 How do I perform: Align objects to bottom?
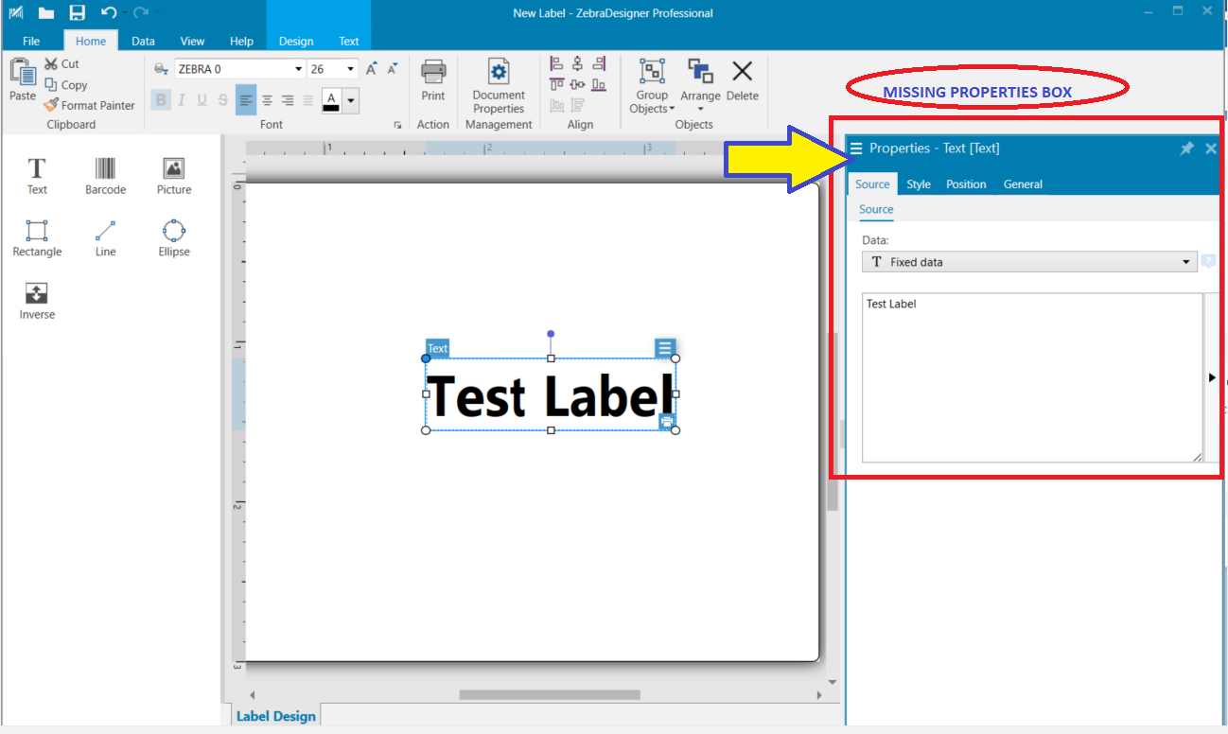(599, 85)
